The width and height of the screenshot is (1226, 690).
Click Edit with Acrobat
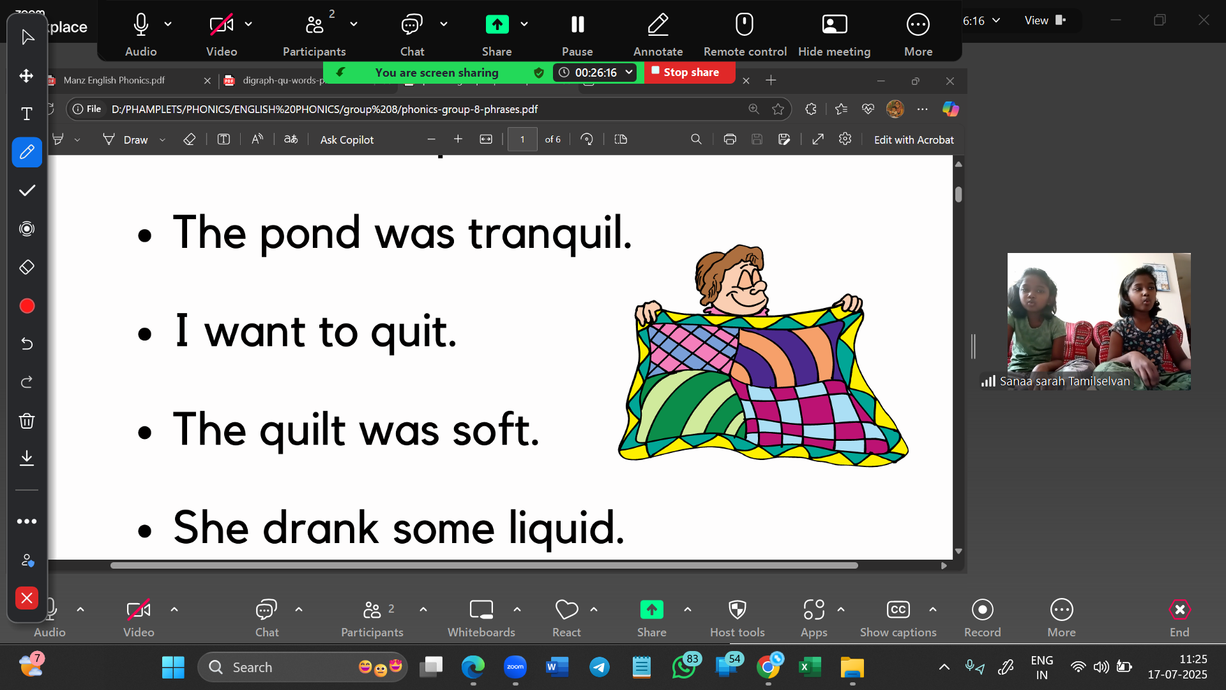(913, 140)
